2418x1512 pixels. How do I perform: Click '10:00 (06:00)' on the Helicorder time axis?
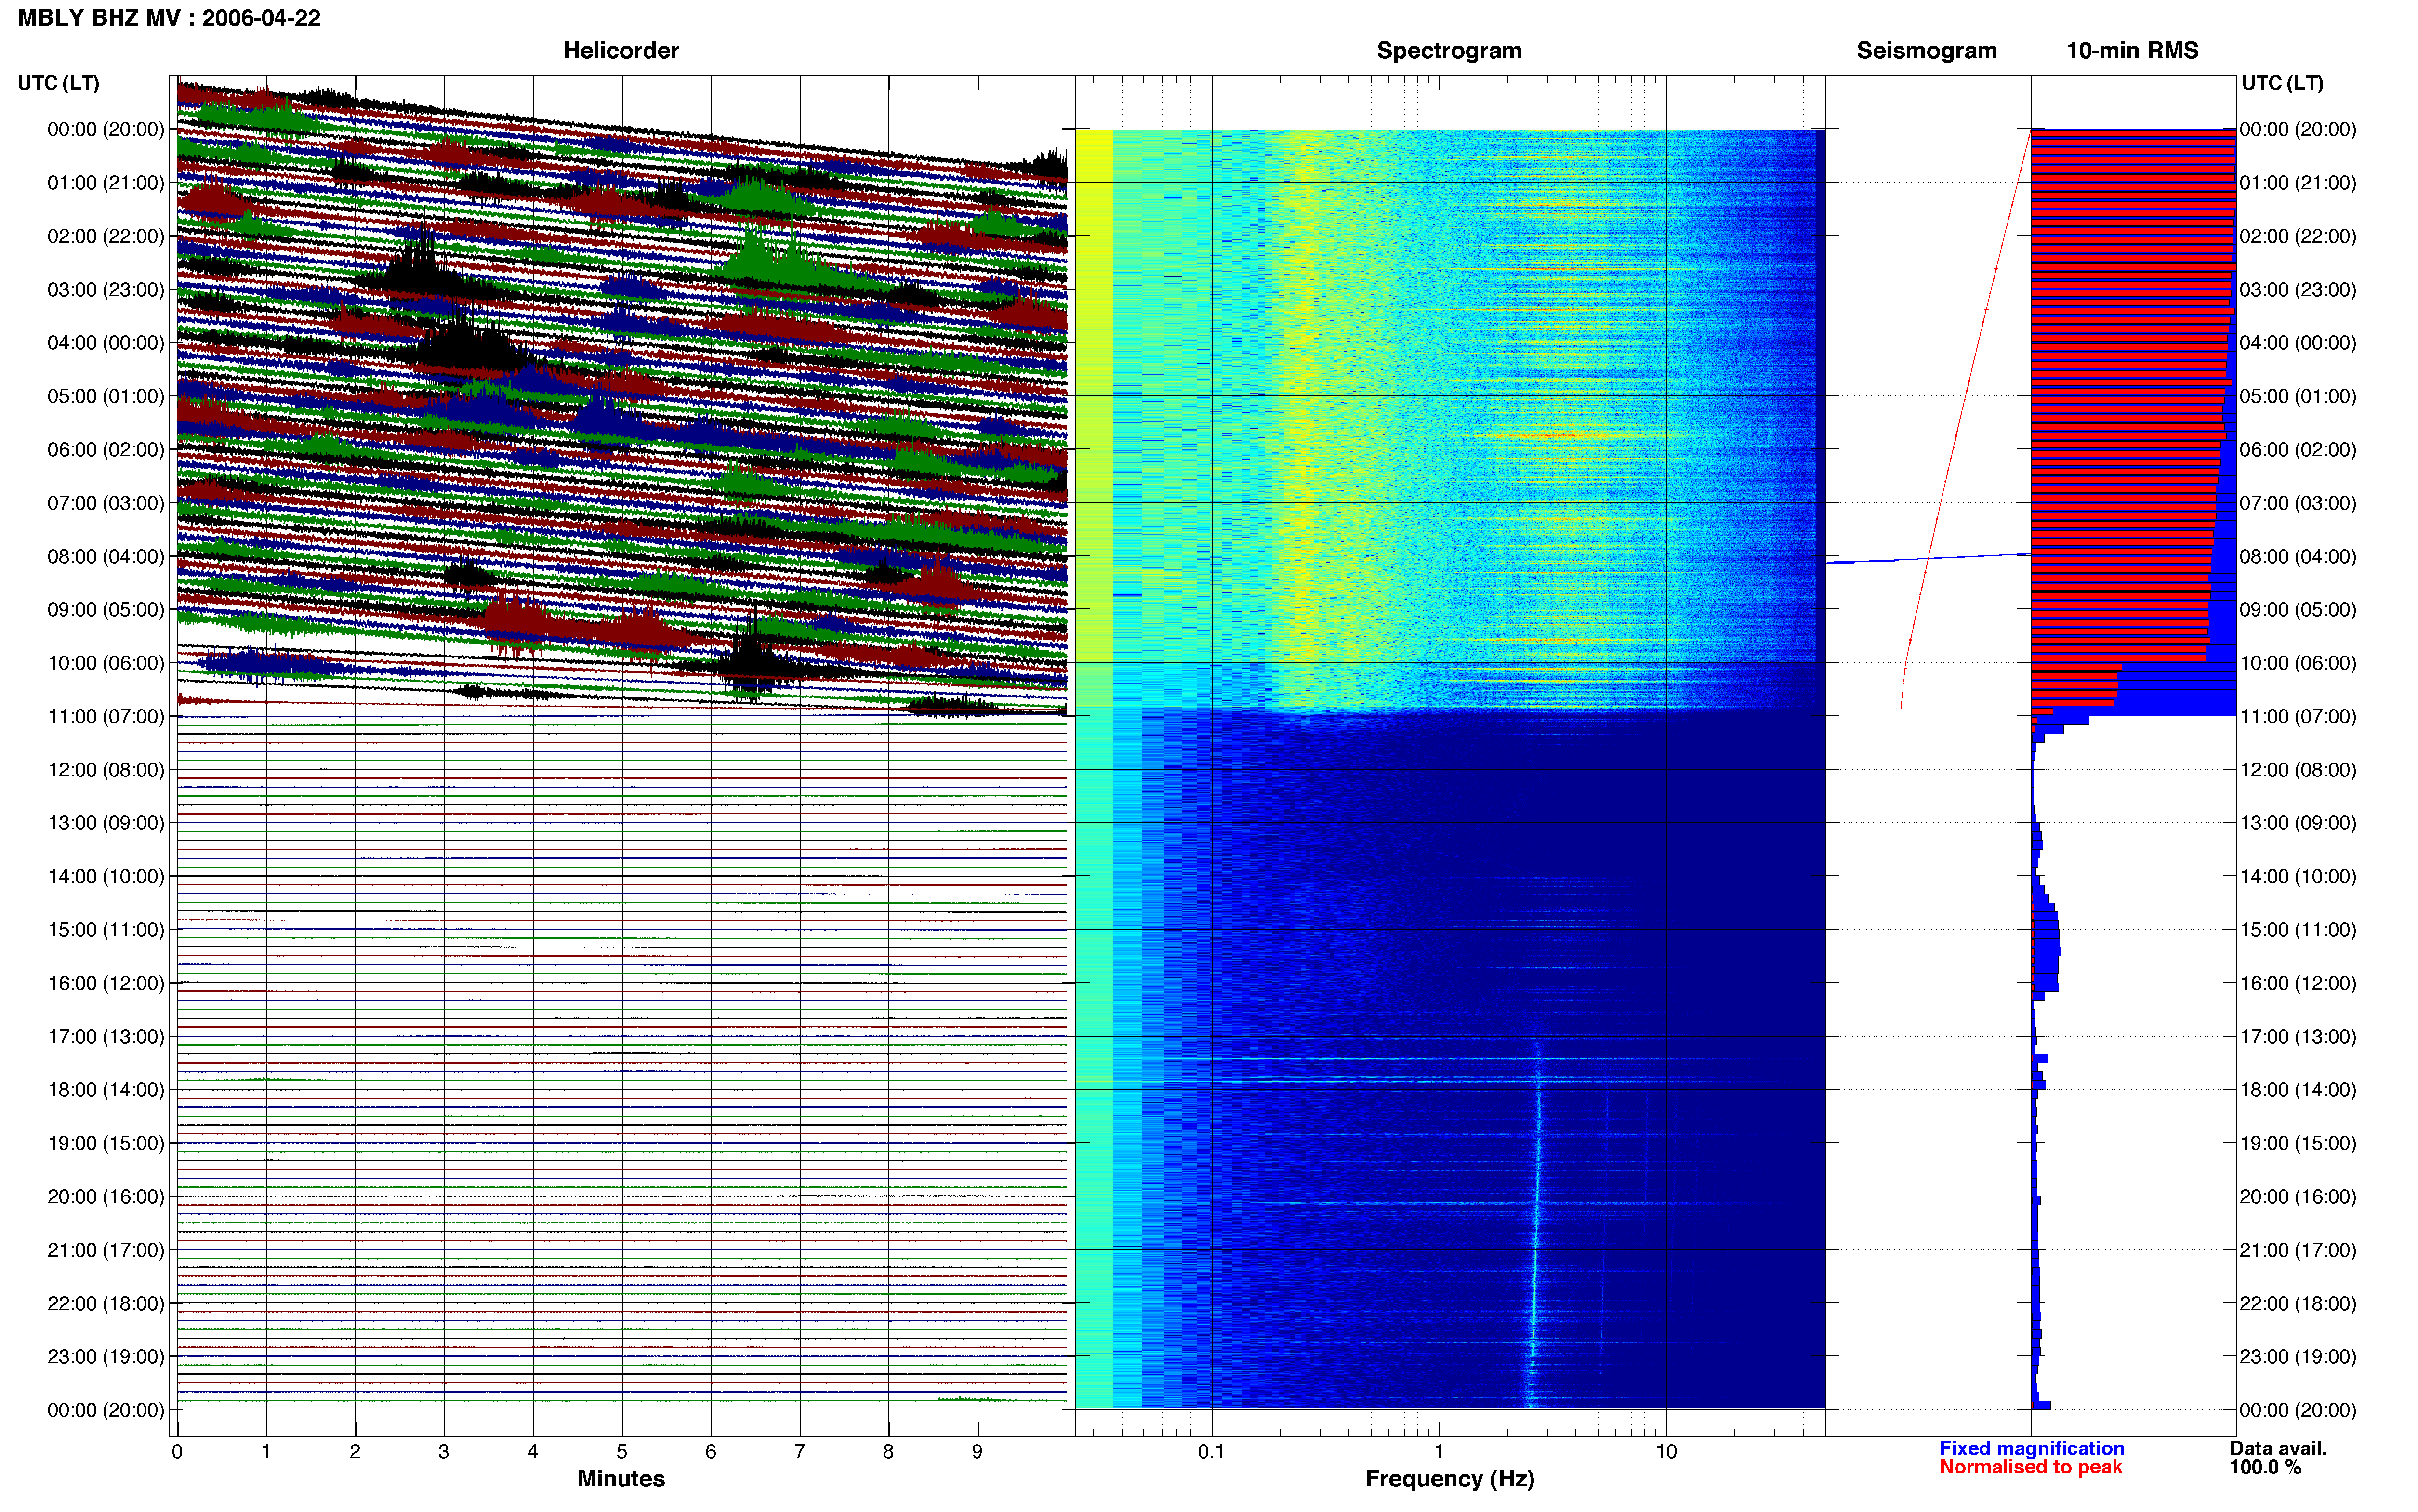[x=106, y=663]
